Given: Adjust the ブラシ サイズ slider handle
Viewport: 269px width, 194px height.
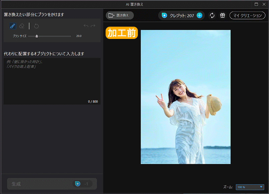Looking at the screenshot, I should click(x=37, y=36).
